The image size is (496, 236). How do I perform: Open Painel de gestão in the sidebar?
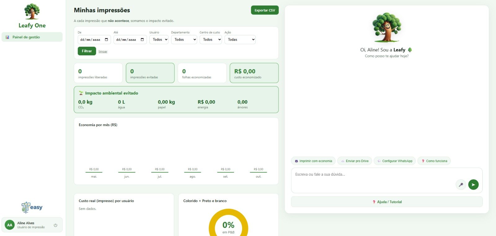click(32, 37)
